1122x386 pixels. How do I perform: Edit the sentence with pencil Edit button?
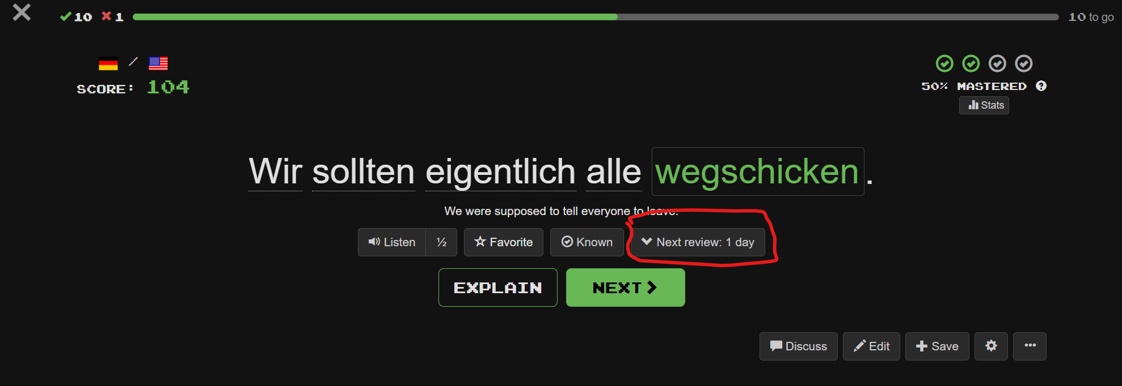[871, 346]
